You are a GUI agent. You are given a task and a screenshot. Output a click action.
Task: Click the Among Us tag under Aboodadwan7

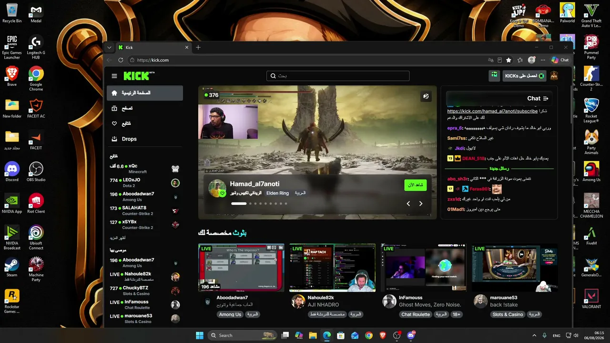point(230,314)
